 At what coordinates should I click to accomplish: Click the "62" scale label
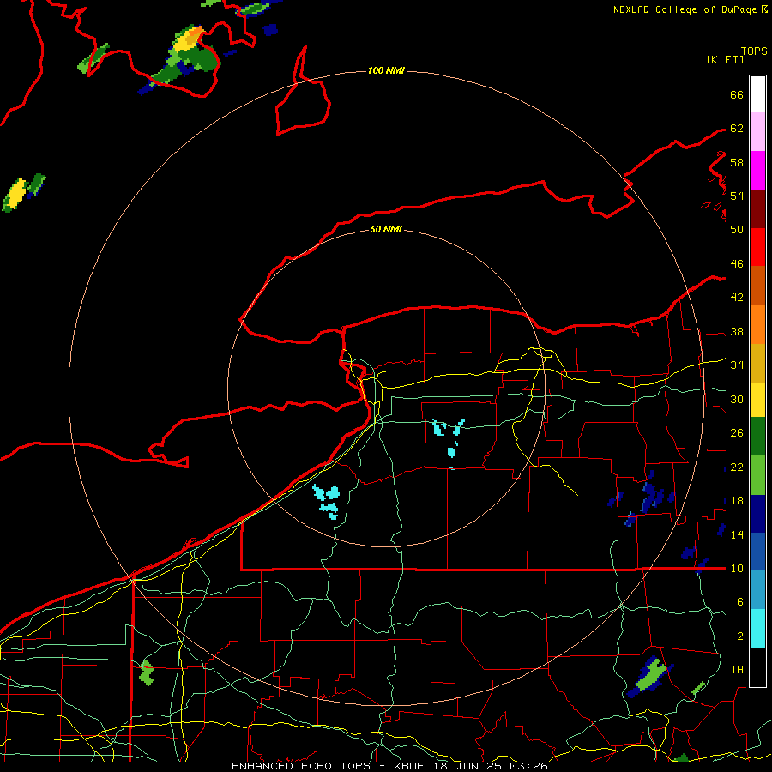[x=737, y=128]
